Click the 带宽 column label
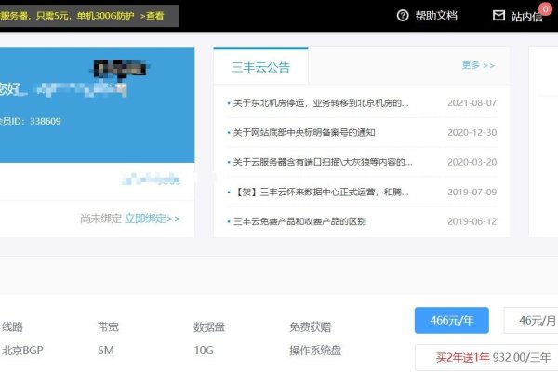 [108, 326]
